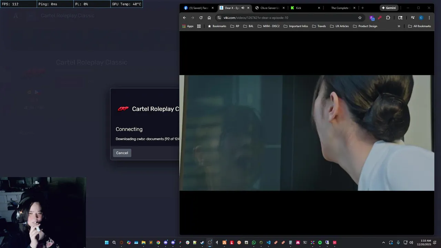Open the Windows Start menu
441x248 pixels.
point(107,242)
